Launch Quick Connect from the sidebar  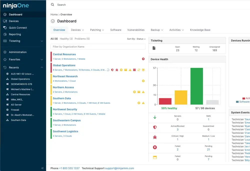pyautogui.click(x=18, y=28)
